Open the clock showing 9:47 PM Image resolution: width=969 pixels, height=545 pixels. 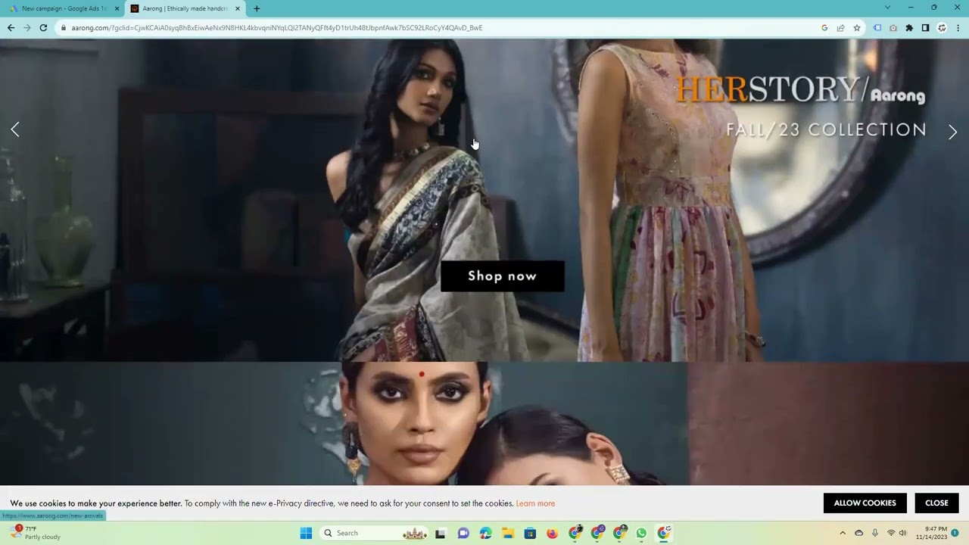click(x=931, y=533)
